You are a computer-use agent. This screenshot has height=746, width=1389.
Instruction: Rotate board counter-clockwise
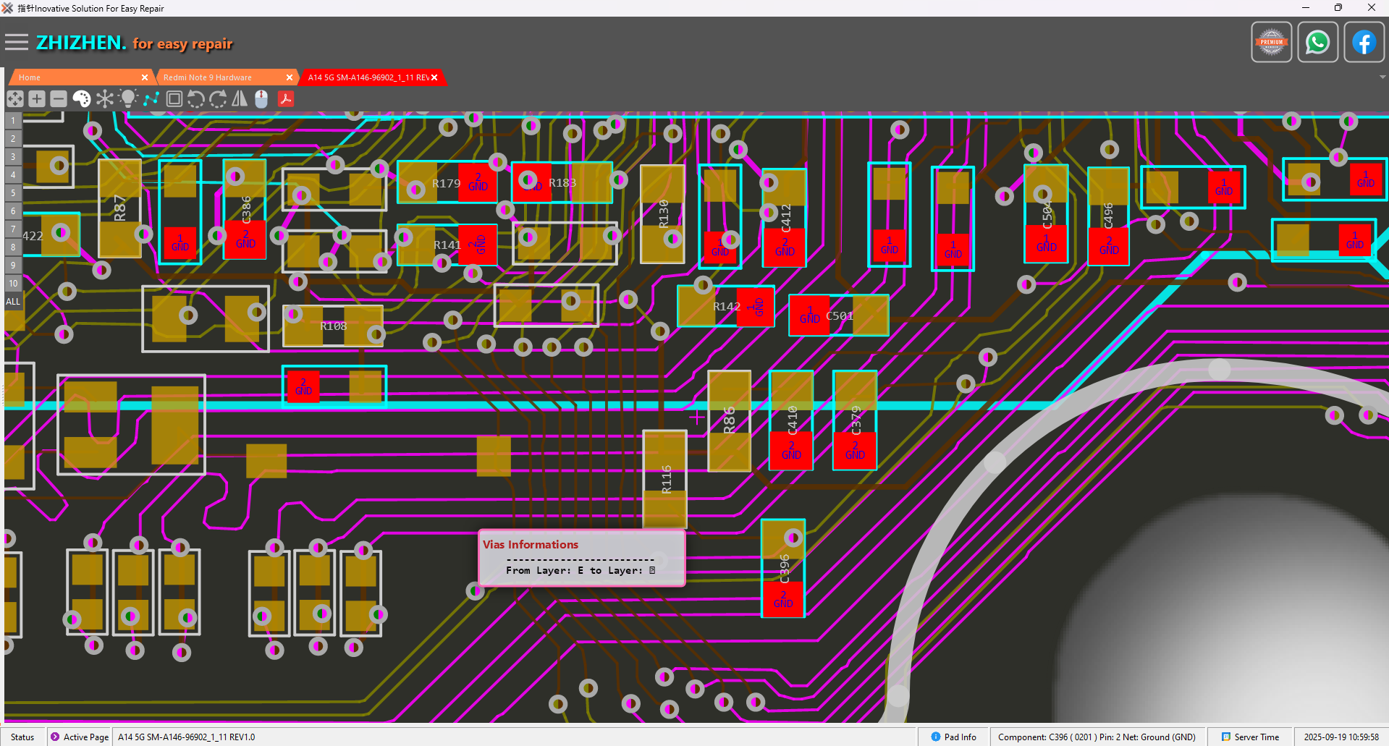click(195, 98)
